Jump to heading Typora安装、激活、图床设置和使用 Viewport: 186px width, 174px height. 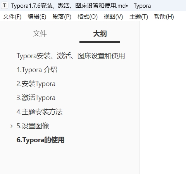tap(71, 56)
